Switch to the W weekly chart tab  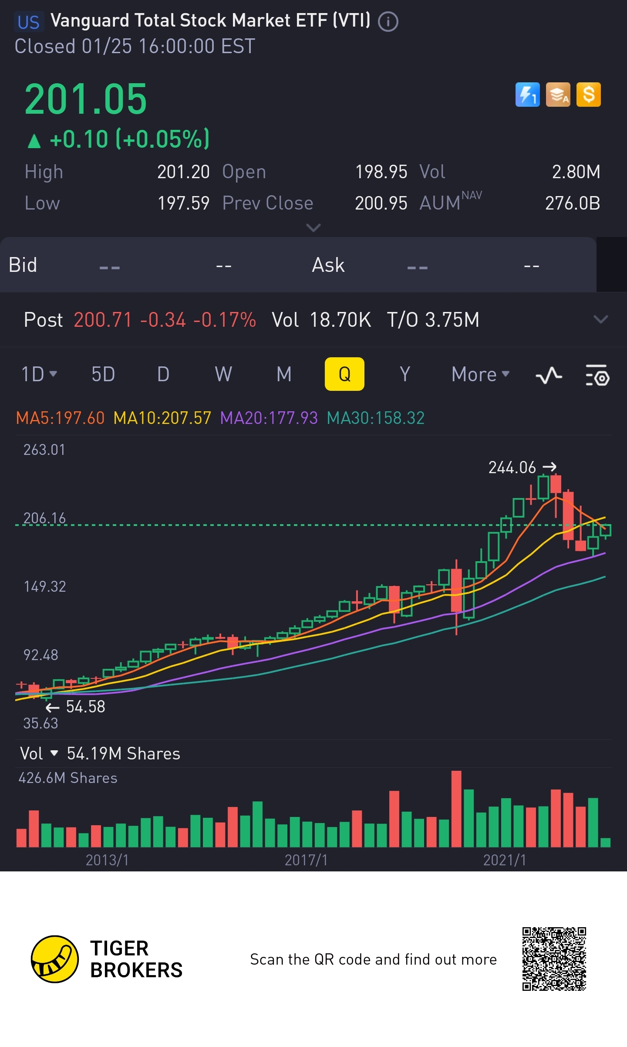223,374
